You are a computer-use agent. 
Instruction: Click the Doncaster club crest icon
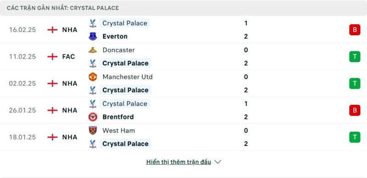[x=93, y=50]
